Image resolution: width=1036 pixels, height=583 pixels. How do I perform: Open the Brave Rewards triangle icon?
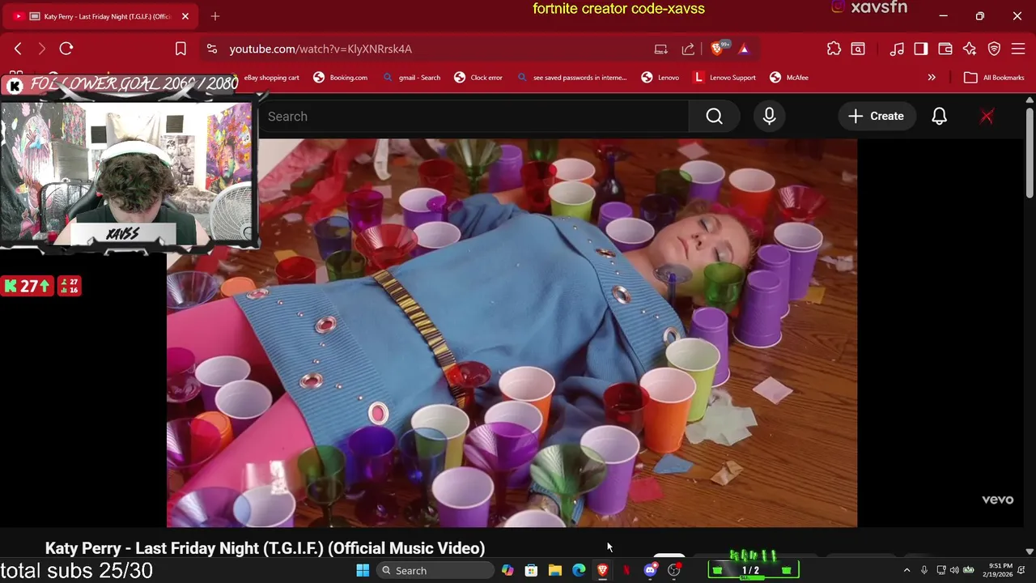point(744,49)
